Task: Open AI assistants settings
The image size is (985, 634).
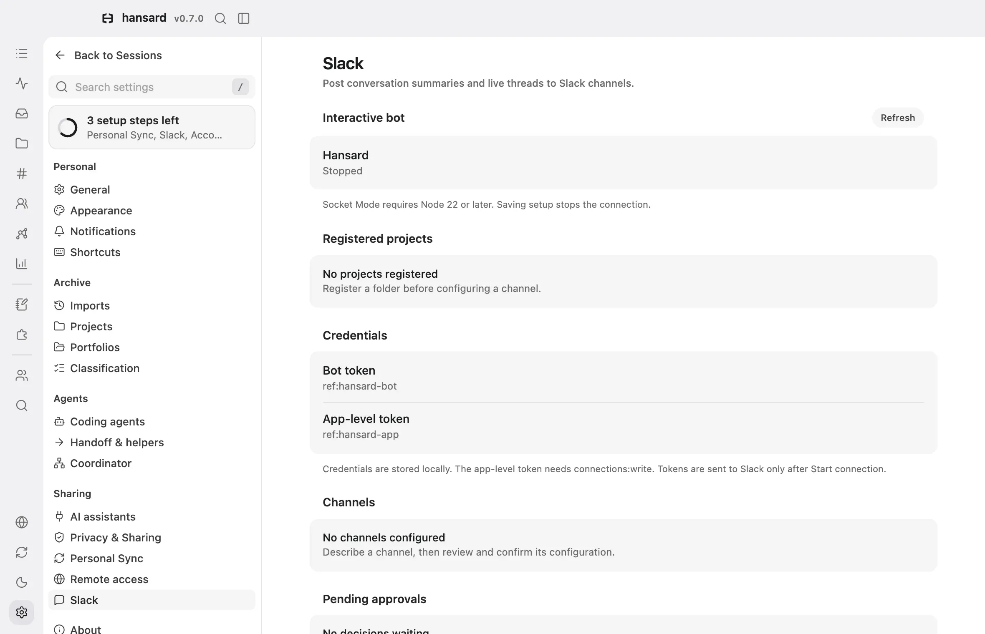Action: point(152,517)
